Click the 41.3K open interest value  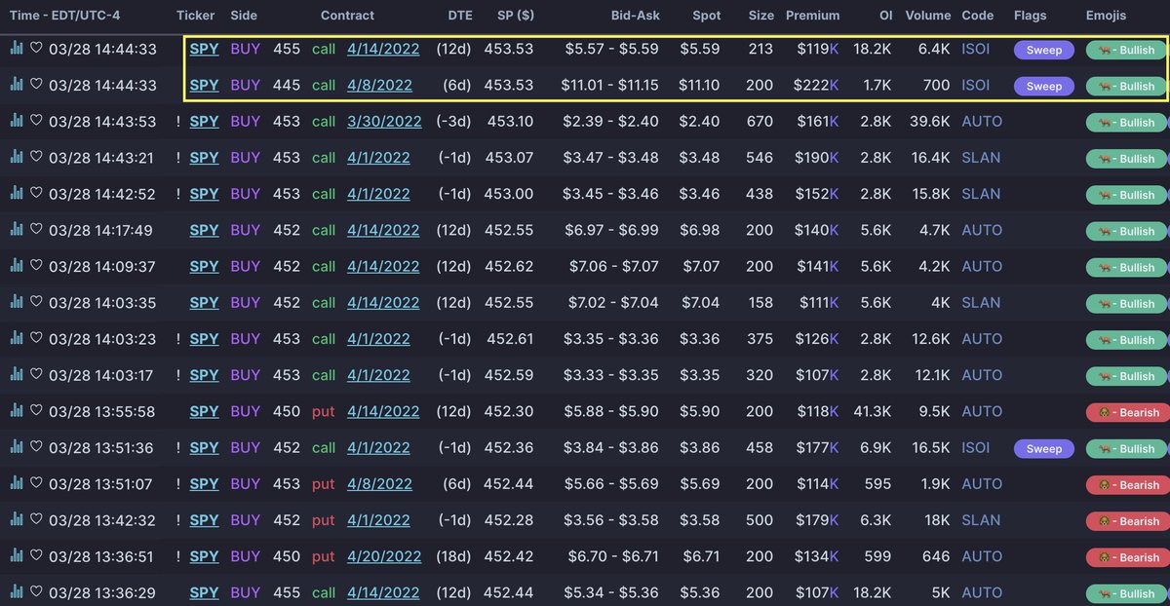click(871, 411)
